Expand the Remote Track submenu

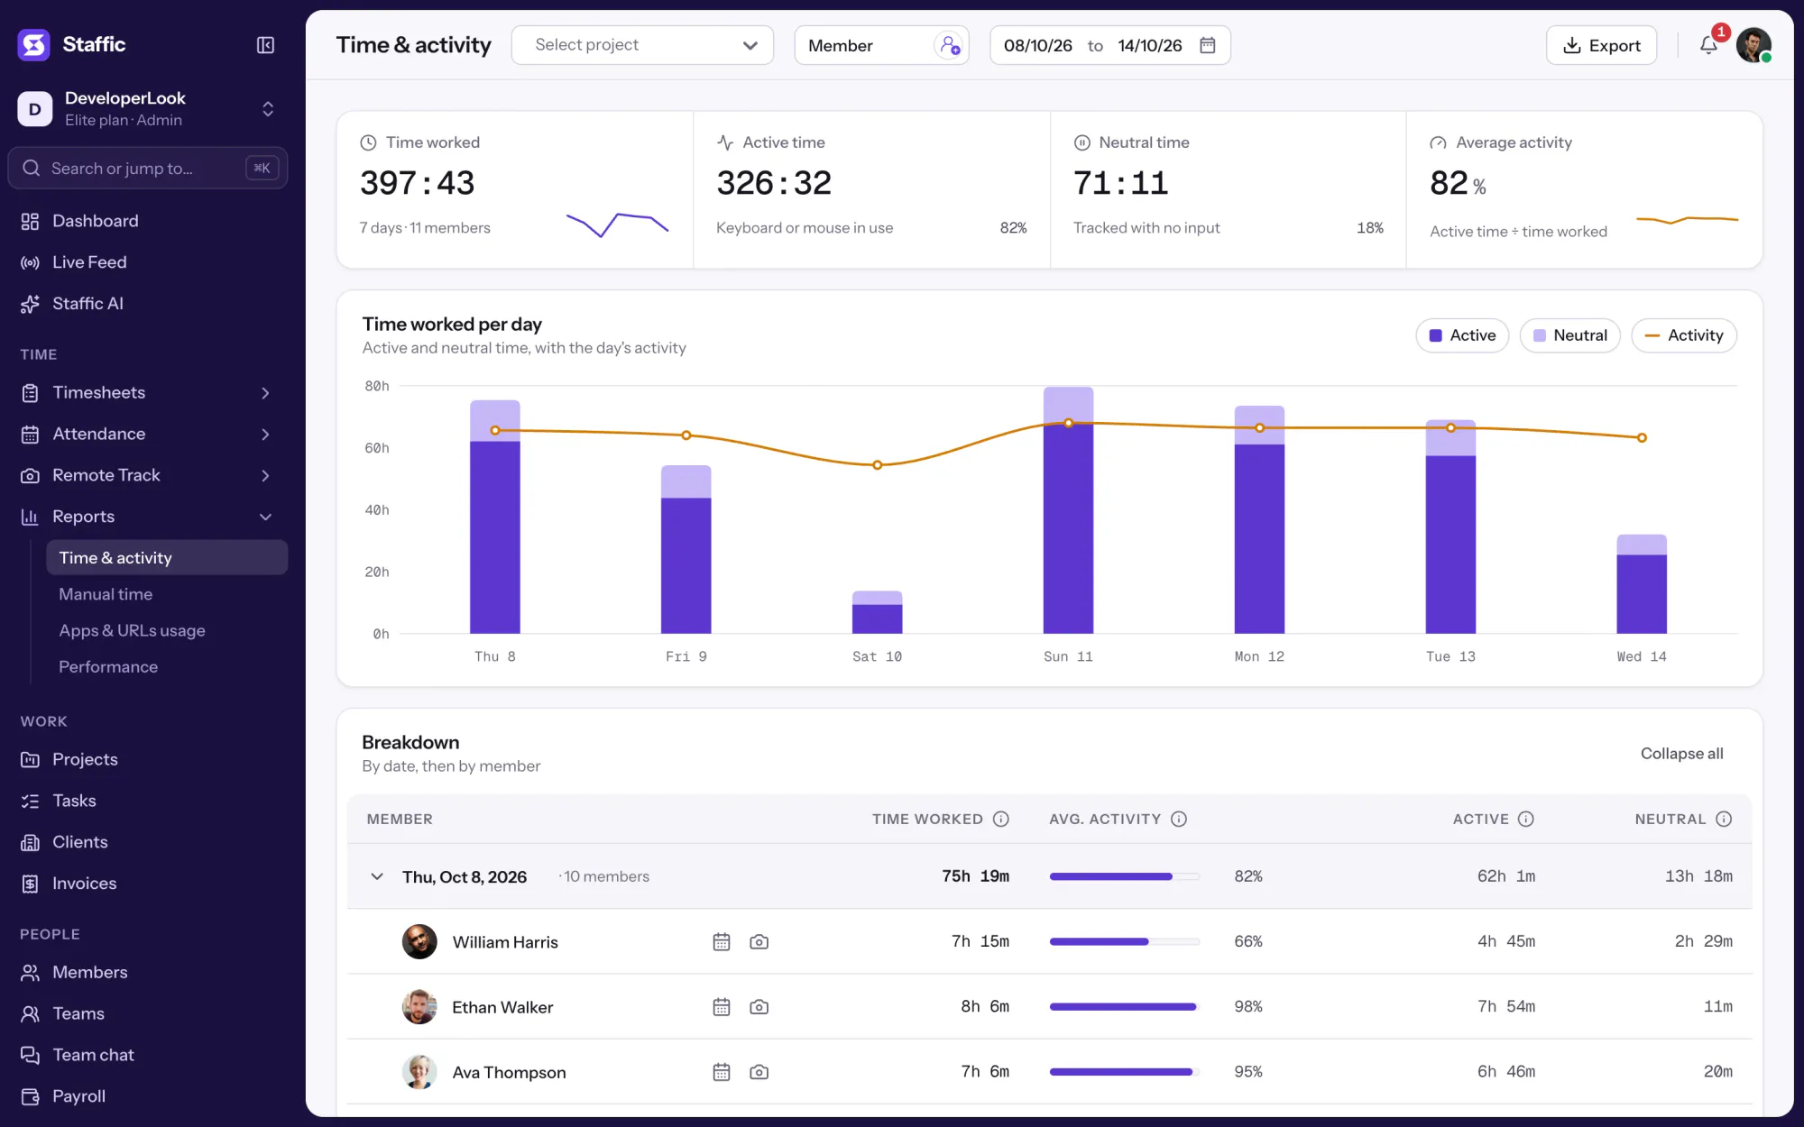(265, 475)
